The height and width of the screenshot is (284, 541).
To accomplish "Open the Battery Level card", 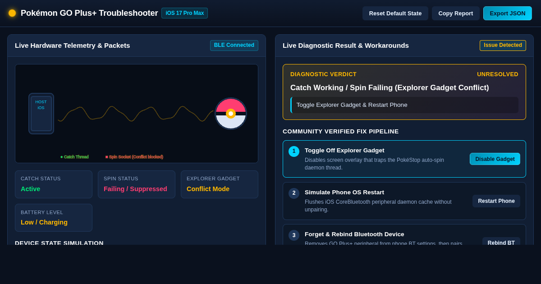I will [x=54, y=218].
